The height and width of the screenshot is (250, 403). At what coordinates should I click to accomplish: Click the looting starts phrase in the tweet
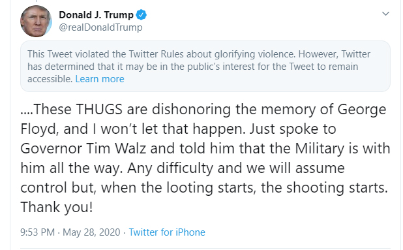211,188
